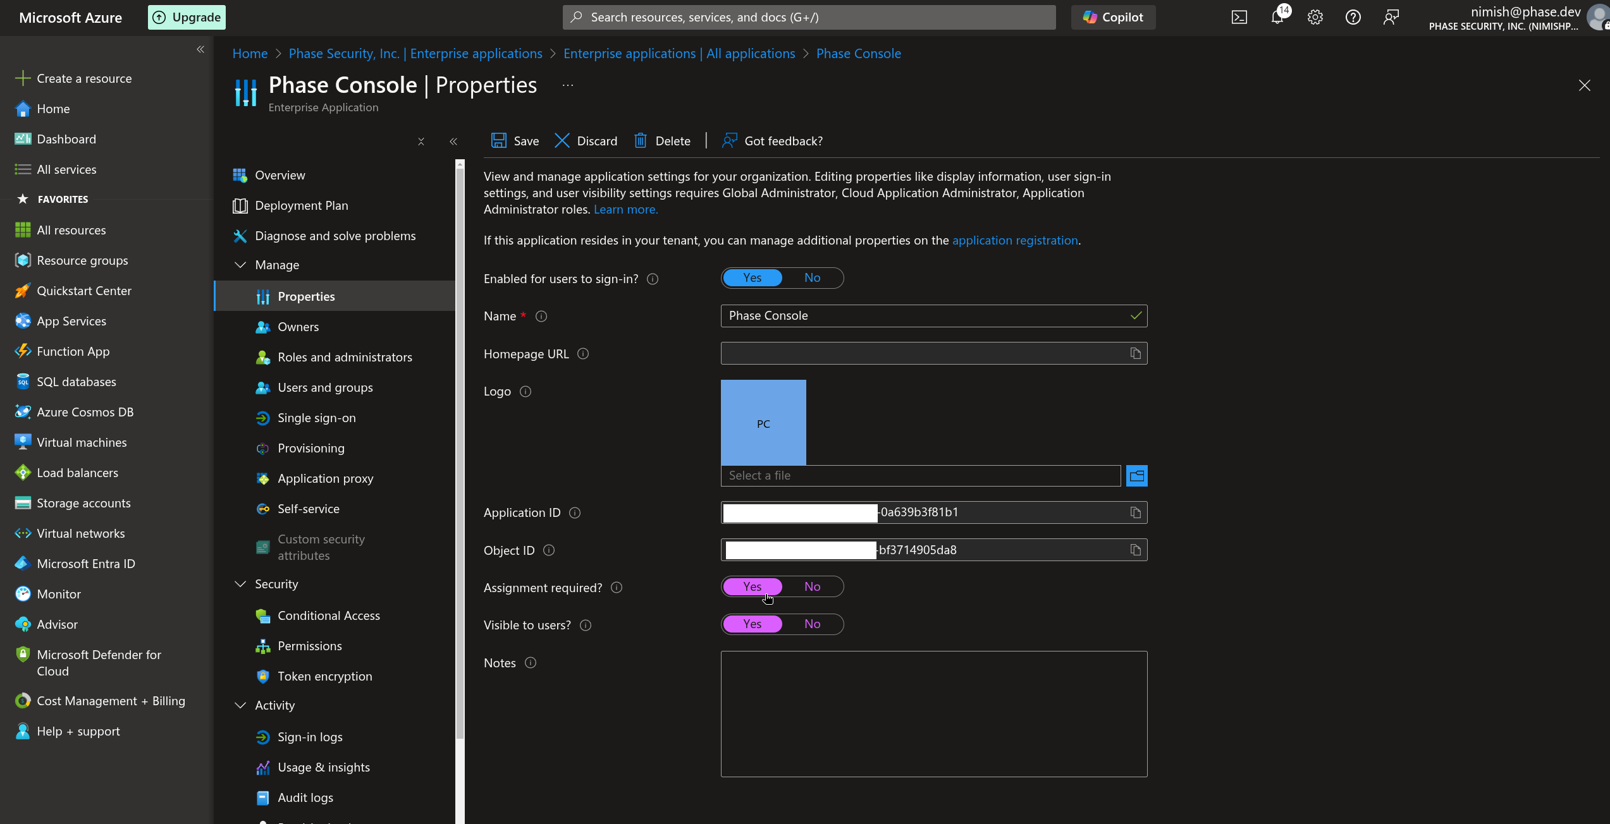
Task: Open Copilot
Action: (1113, 17)
